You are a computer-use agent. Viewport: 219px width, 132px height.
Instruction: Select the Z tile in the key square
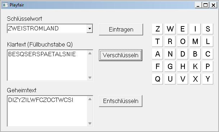tap(158, 29)
